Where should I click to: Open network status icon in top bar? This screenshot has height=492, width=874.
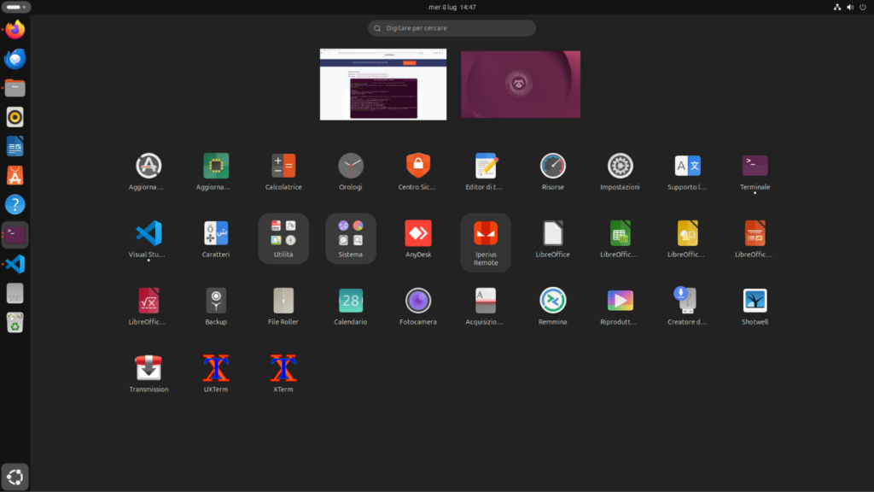(x=837, y=7)
